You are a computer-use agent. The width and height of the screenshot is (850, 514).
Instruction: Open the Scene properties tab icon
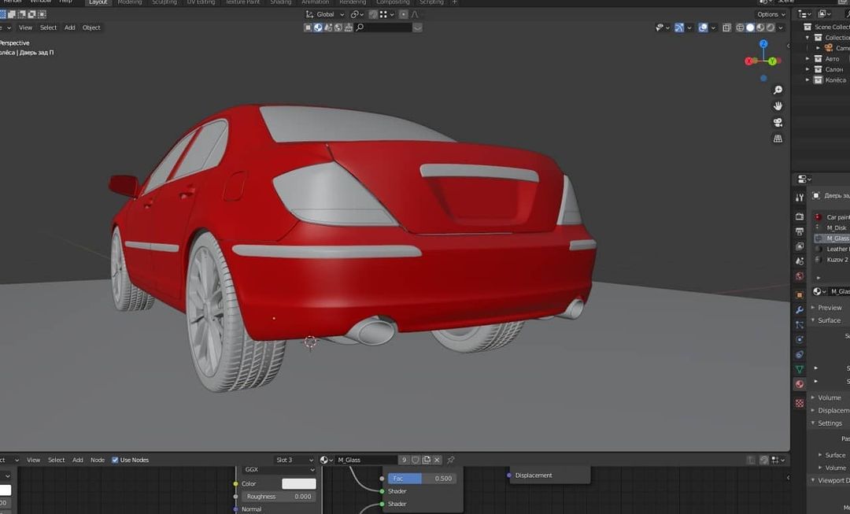tap(800, 261)
